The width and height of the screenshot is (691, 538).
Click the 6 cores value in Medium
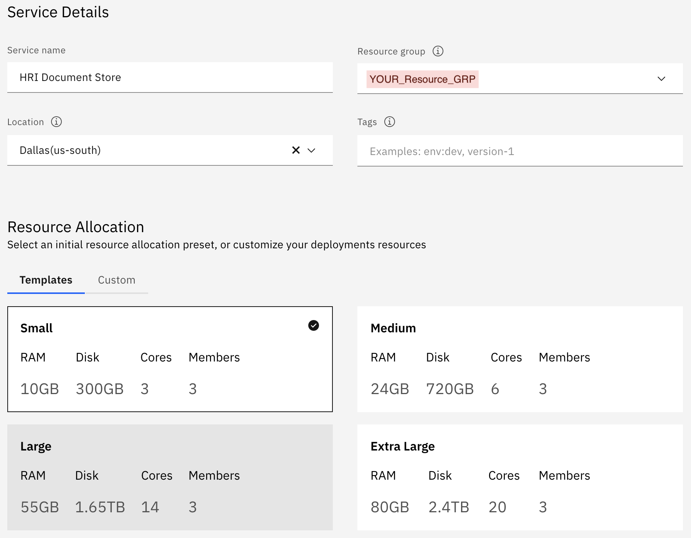coord(495,389)
